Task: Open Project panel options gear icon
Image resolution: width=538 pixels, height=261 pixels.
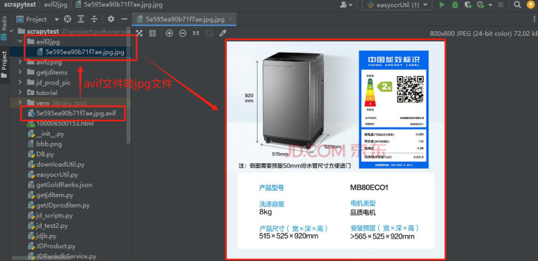Action: [x=111, y=19]
